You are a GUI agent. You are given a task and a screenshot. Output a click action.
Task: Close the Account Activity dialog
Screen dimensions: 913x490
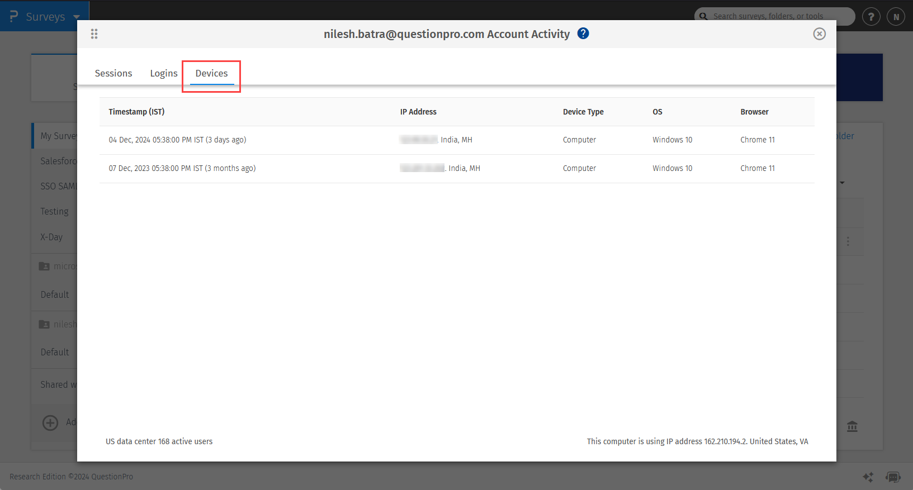pos(819,34)
